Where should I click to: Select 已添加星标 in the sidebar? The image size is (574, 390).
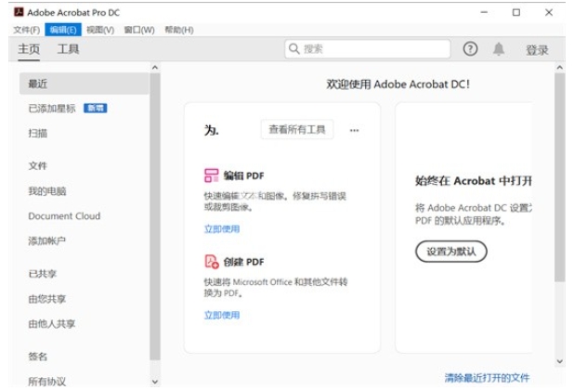coord(52,109)
